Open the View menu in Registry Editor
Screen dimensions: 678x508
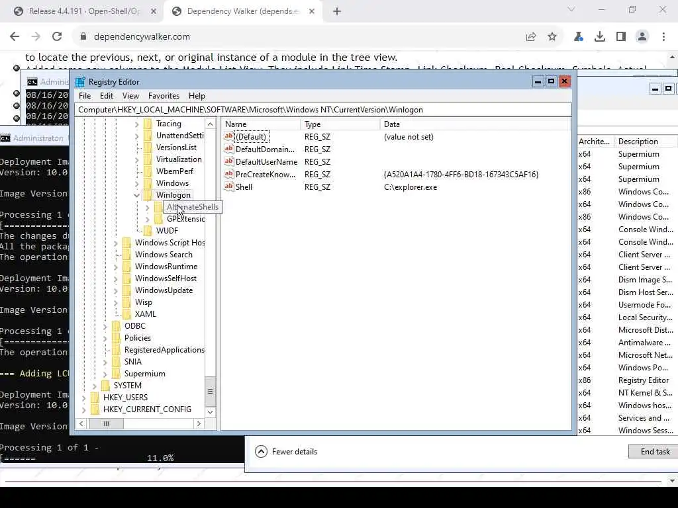point(130,96)
